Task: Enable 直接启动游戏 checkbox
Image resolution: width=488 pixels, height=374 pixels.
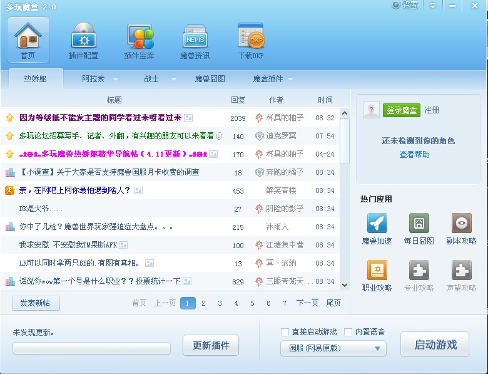Action: tap(285, 332)
